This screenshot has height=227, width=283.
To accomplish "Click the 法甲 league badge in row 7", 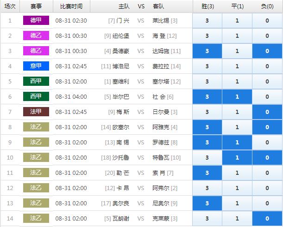I will coord(36,112).
